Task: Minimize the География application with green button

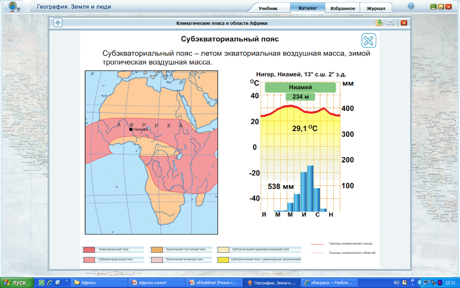Action: click(434, 6)
